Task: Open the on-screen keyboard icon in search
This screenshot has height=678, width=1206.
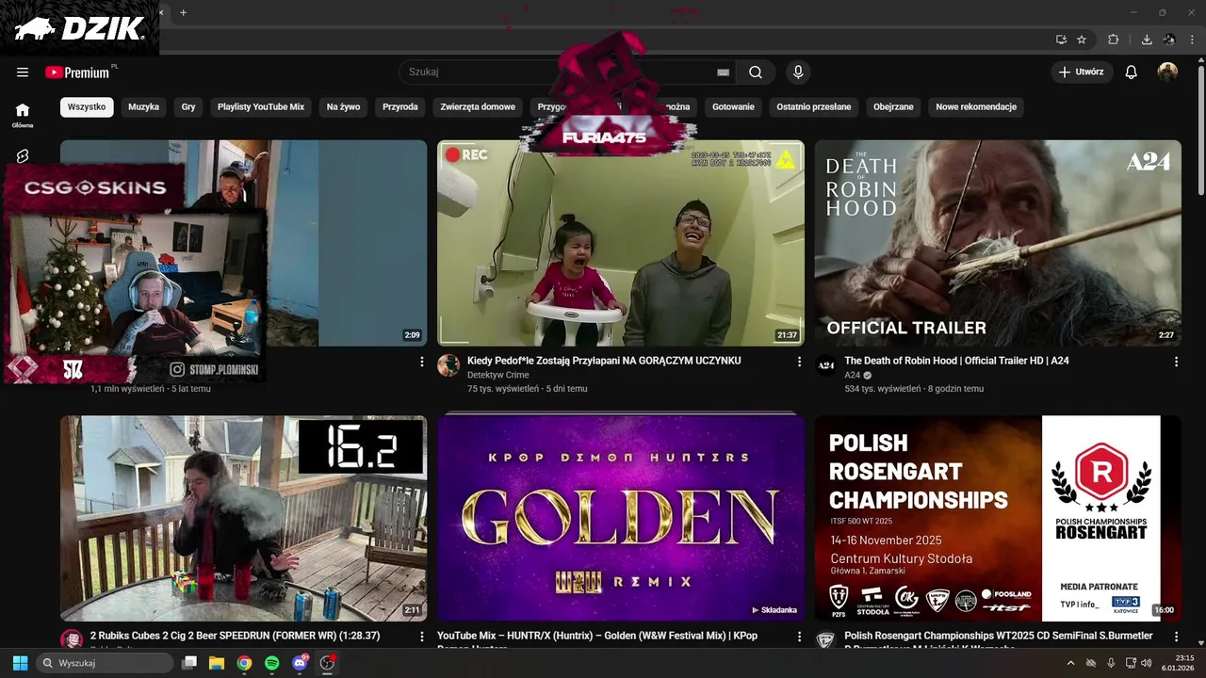Action: 723,73
